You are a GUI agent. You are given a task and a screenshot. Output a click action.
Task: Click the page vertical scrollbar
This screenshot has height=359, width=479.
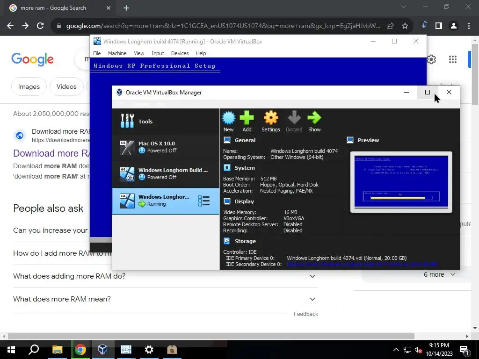click(x=475, y=74)
